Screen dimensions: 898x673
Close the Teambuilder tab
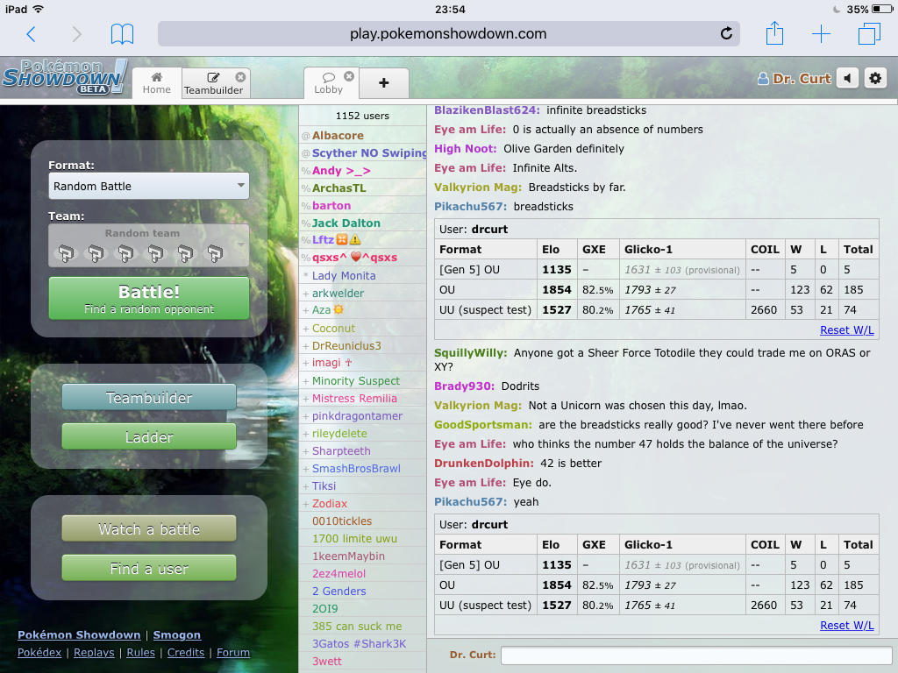pos(240,77)
